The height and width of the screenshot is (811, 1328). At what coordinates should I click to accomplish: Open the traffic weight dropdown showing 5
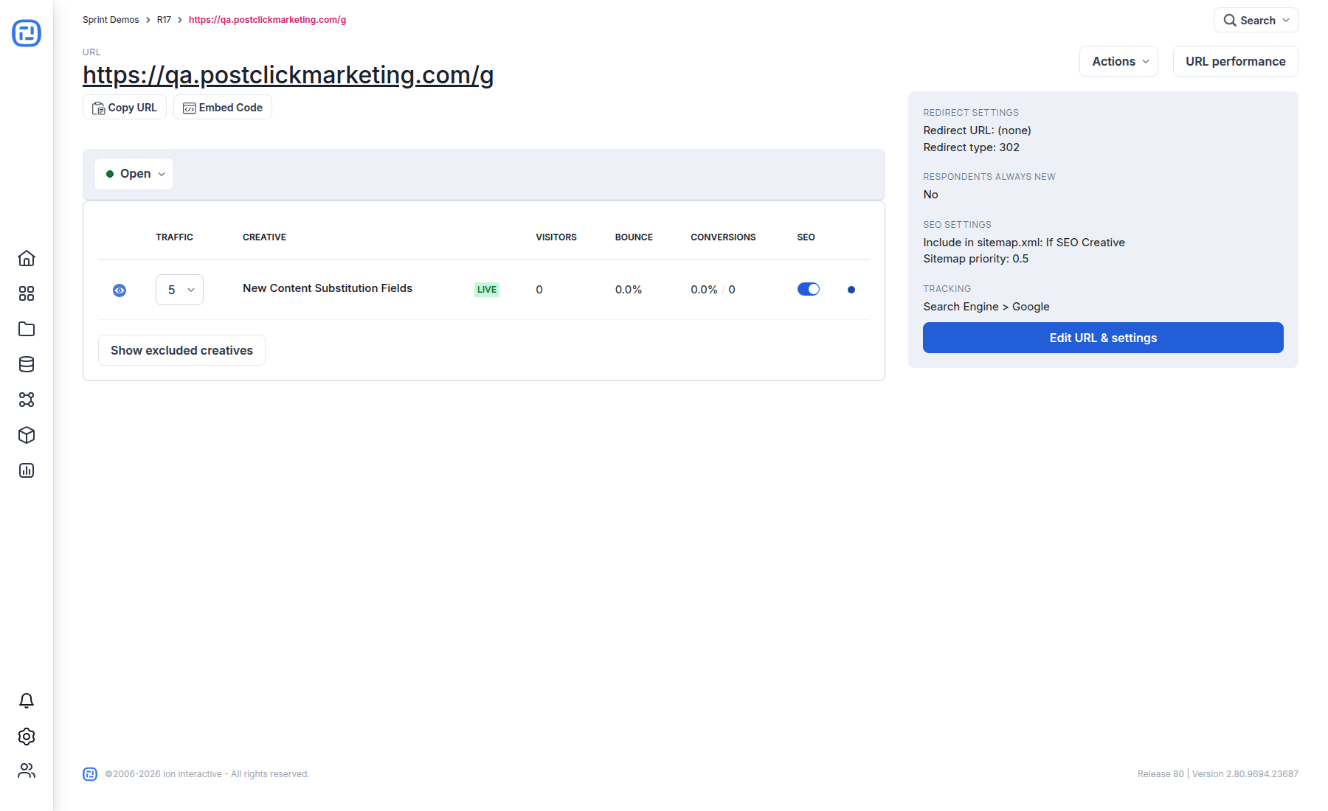coord(179,290)
